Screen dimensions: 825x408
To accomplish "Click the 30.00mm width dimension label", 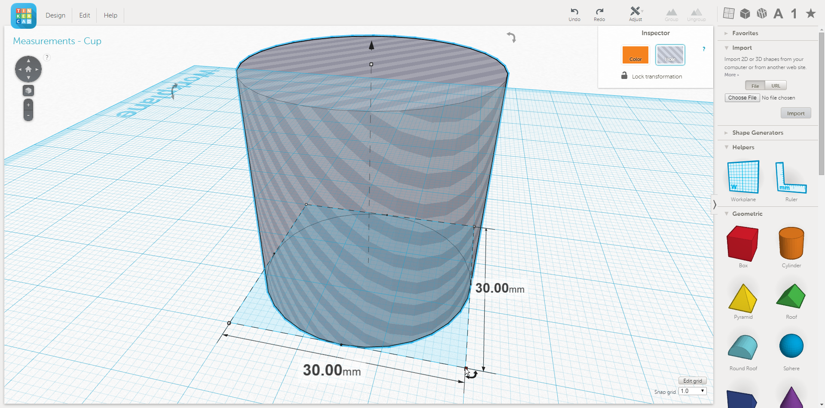I will (332, 370).
